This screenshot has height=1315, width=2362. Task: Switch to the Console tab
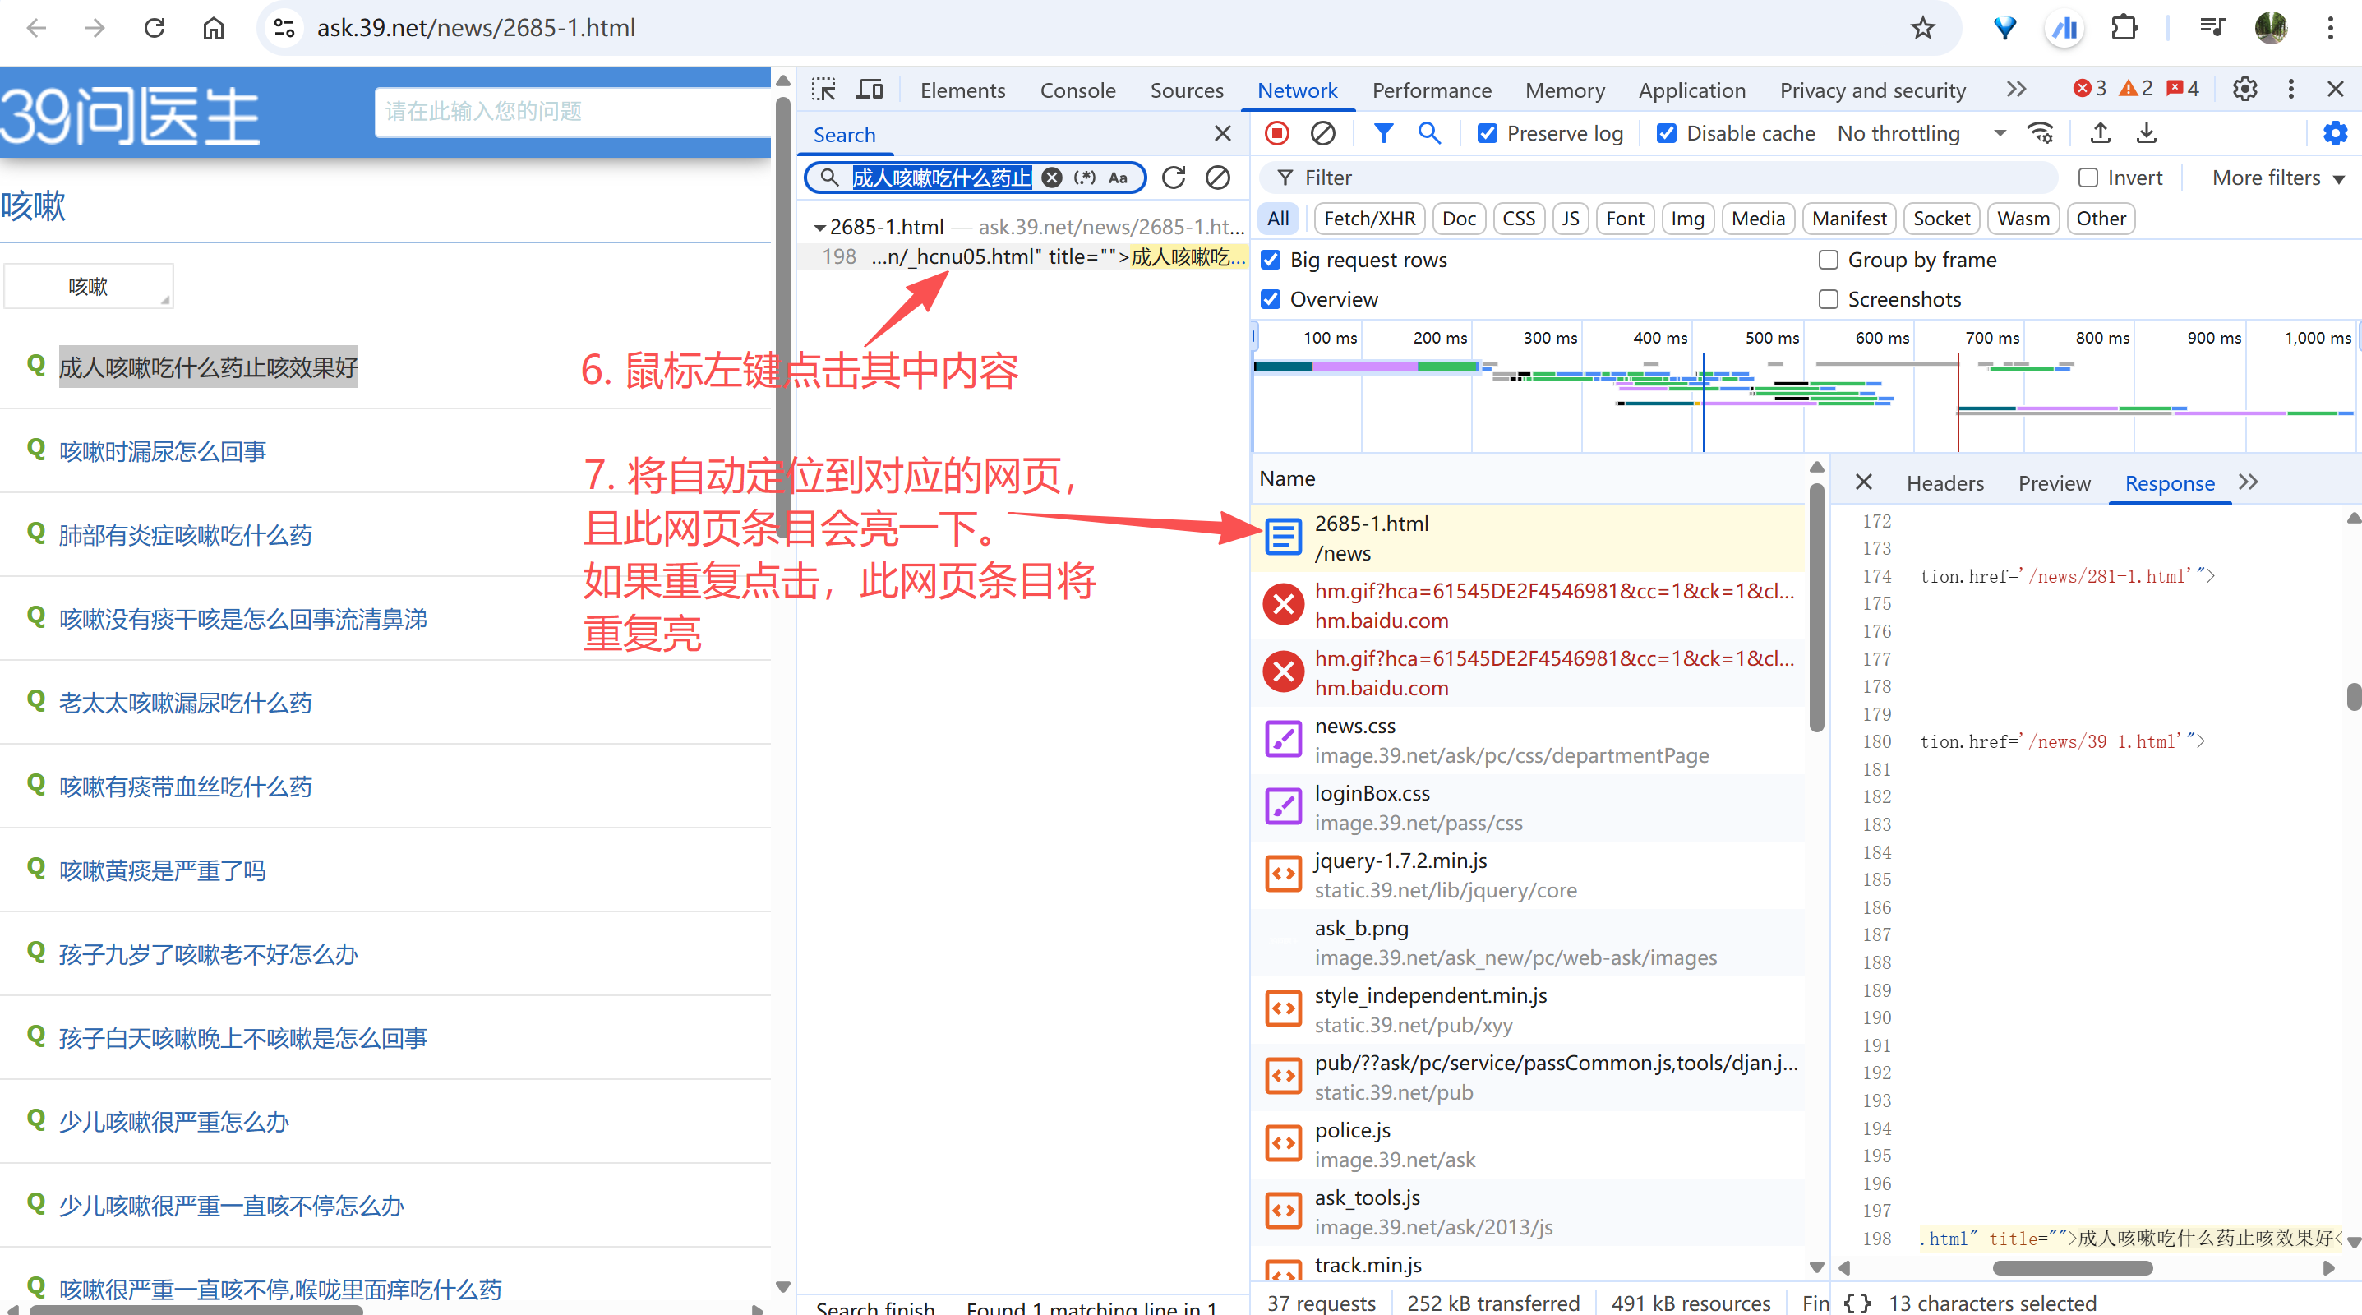(x=1077, y=90)
